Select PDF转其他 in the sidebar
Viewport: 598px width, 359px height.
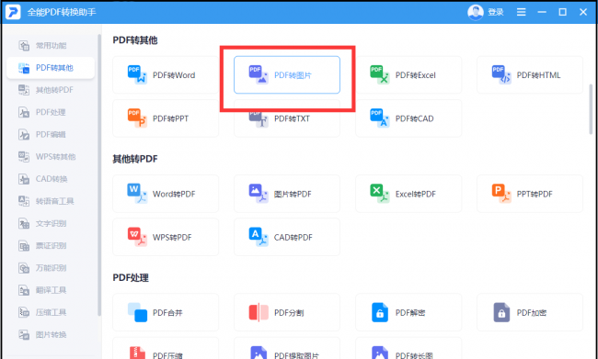tap(51, 68)
